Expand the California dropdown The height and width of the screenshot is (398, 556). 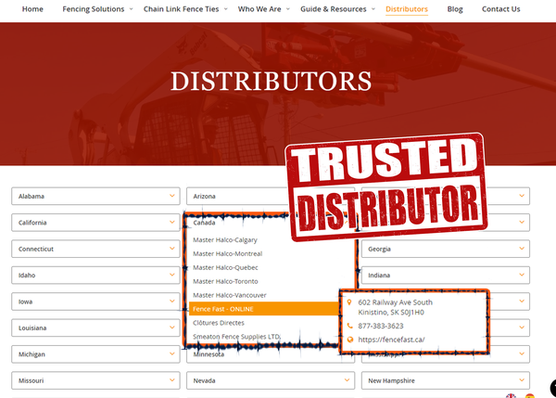95,223
